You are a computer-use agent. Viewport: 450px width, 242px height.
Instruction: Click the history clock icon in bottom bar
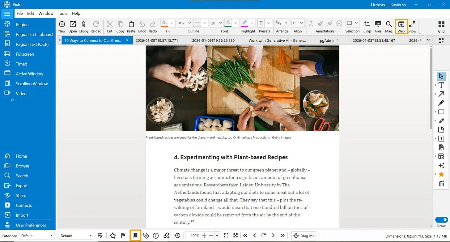177,236
